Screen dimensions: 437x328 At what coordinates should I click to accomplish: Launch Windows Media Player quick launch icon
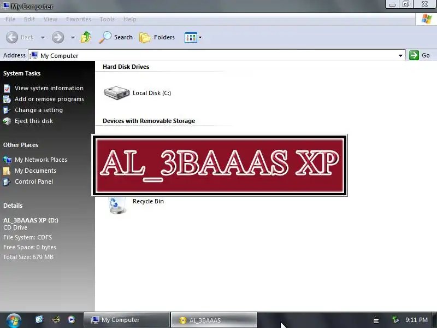72,319
